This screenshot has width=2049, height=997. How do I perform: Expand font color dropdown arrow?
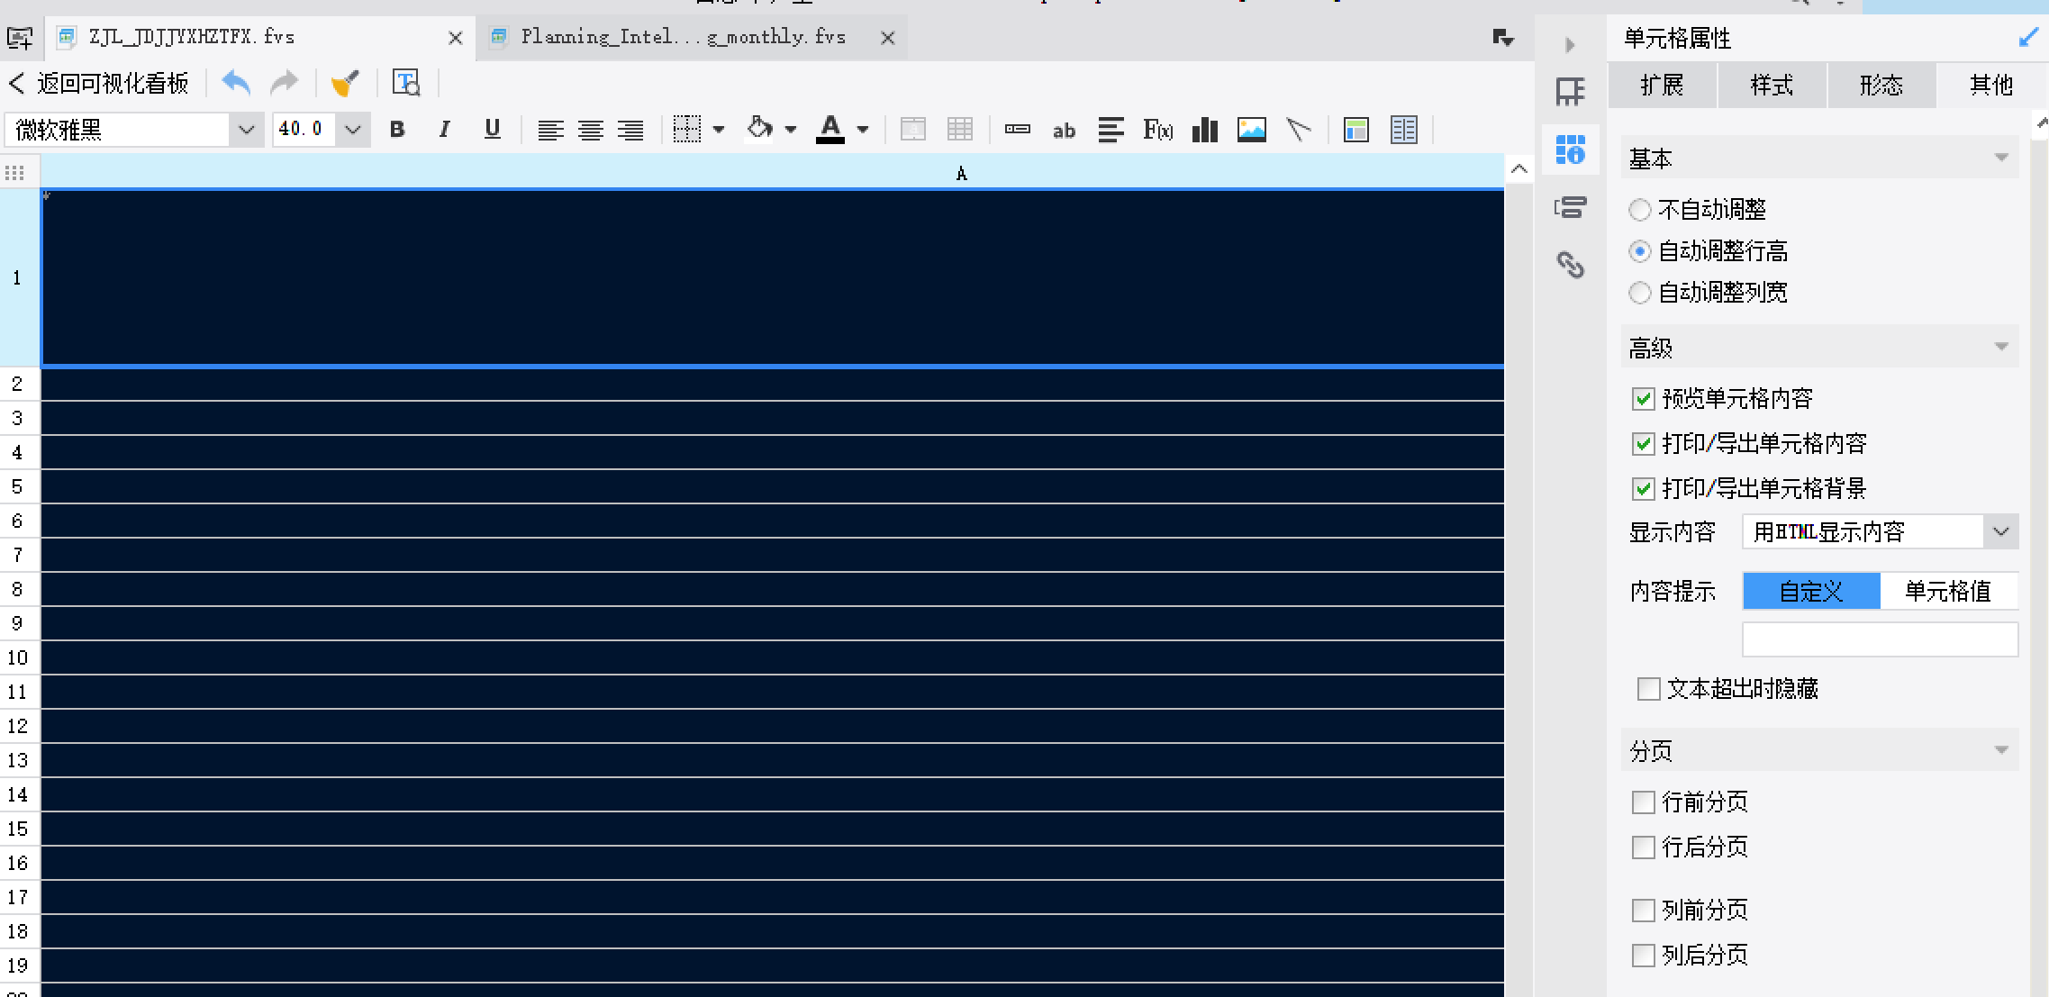click(x=863, y=130)
